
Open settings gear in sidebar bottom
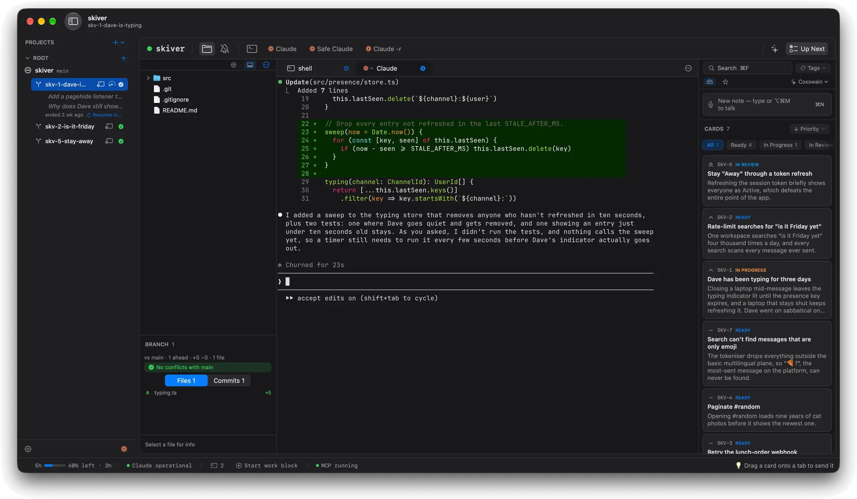tap(28, 449)
